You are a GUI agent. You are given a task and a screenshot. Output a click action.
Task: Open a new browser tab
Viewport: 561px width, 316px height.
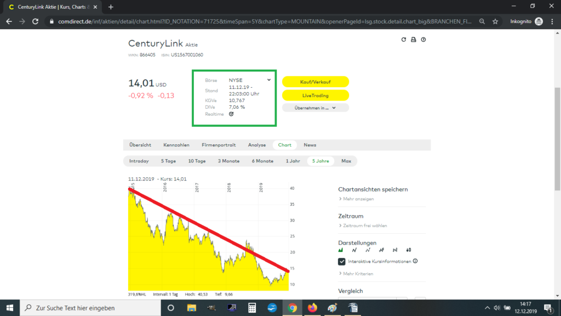coord(111,7)
